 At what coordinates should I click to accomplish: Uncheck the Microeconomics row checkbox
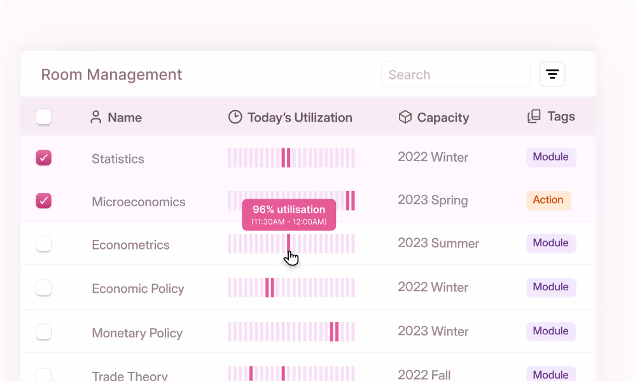pyautogui.click(x=44, y=201)
